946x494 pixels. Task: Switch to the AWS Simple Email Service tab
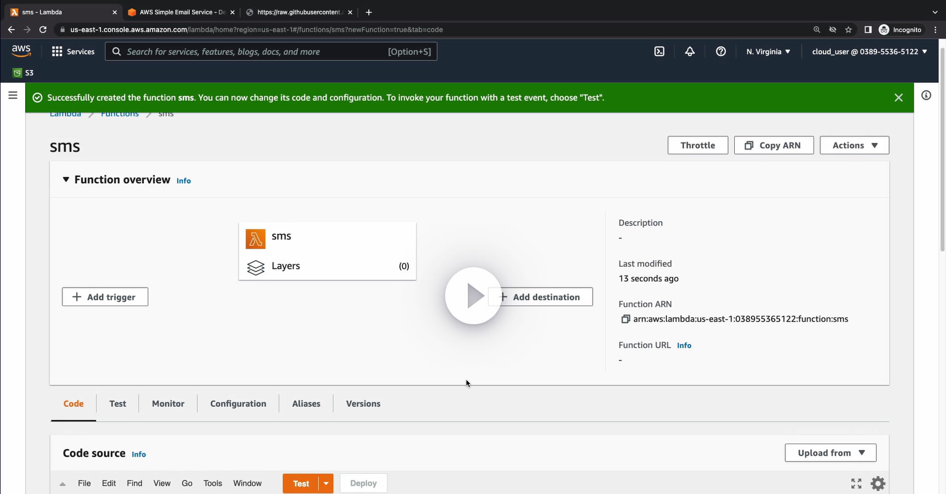(x=182, y=12)
